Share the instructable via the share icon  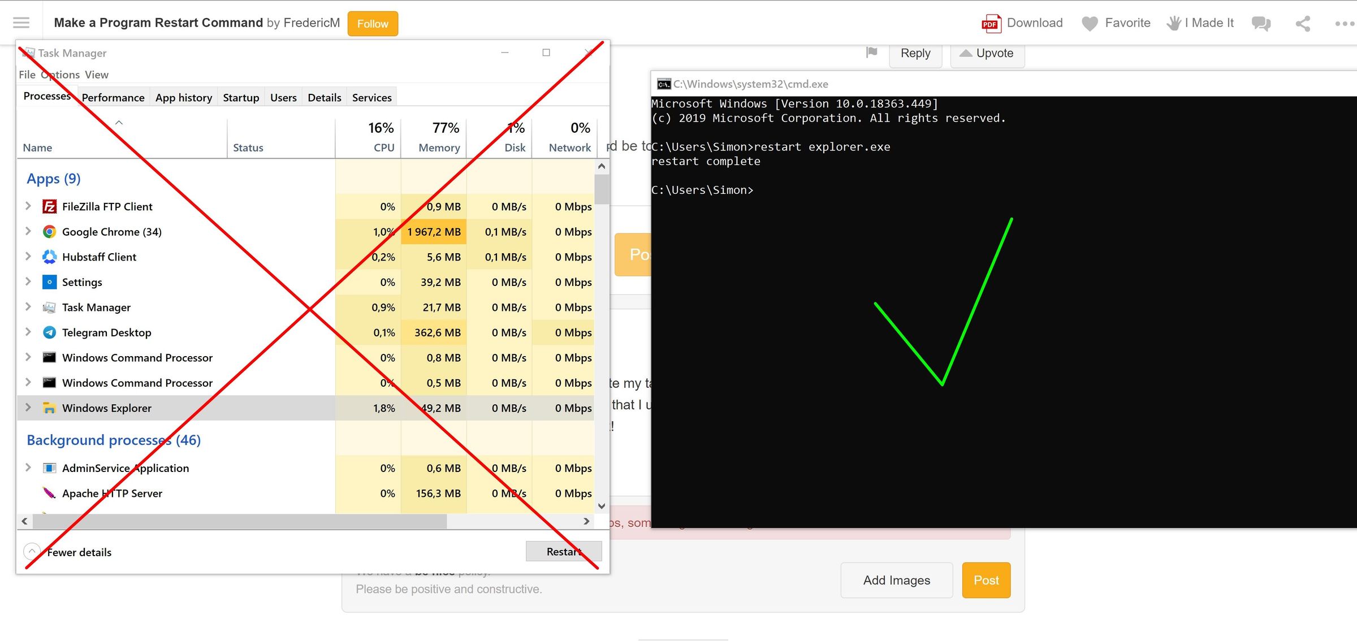(1302, 24)
